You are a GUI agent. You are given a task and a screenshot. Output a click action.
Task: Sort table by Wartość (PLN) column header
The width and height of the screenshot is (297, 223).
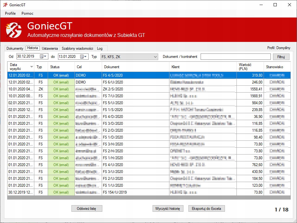250,67
